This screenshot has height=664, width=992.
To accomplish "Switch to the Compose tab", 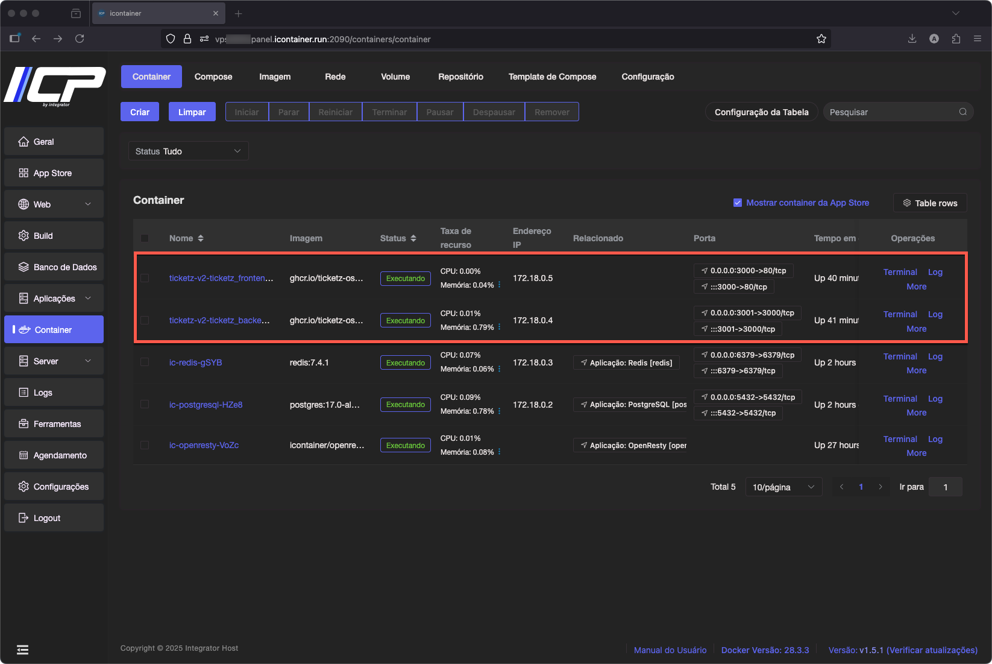I will pyautogui.click(x=213, y=77).
